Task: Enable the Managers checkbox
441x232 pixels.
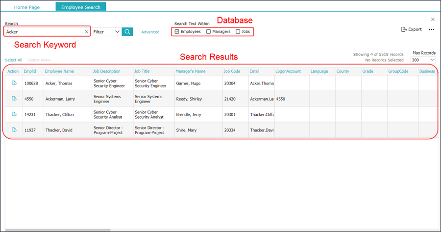Action: [x=208, y=32]
